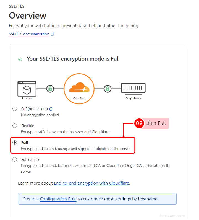Select the Full encryption radio button

click(x=15, y=143)
